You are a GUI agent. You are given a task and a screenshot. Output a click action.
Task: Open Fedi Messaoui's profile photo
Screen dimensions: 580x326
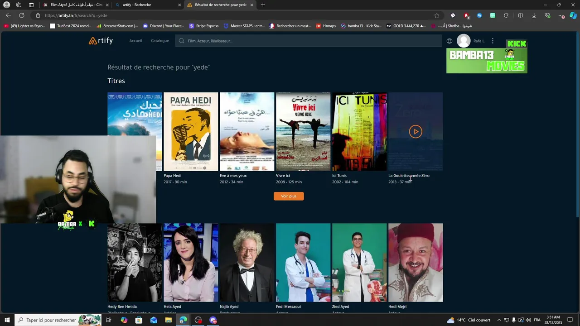coord(303,263)
